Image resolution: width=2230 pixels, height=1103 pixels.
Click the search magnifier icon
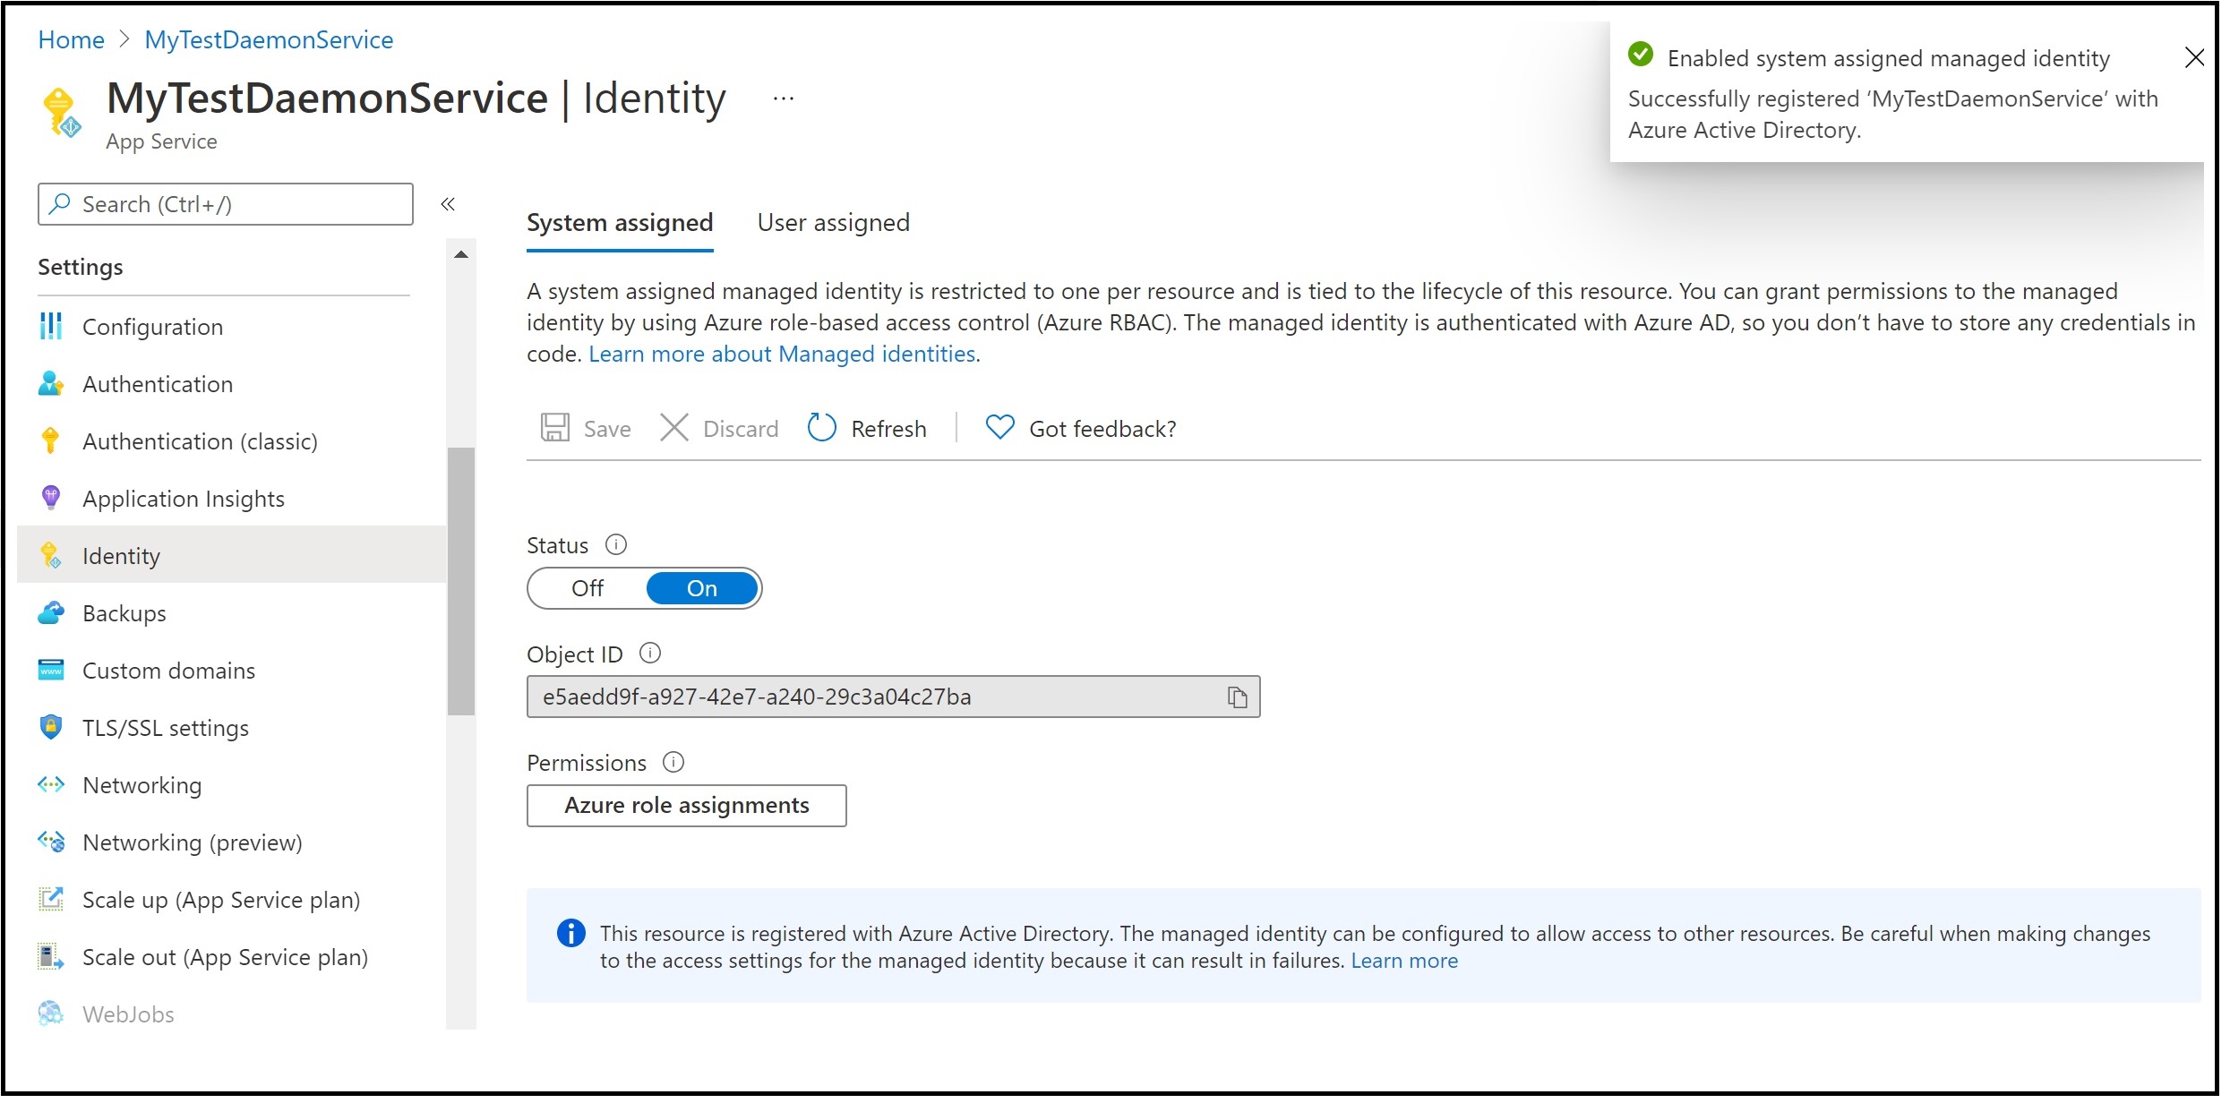[x=60, y=204]
